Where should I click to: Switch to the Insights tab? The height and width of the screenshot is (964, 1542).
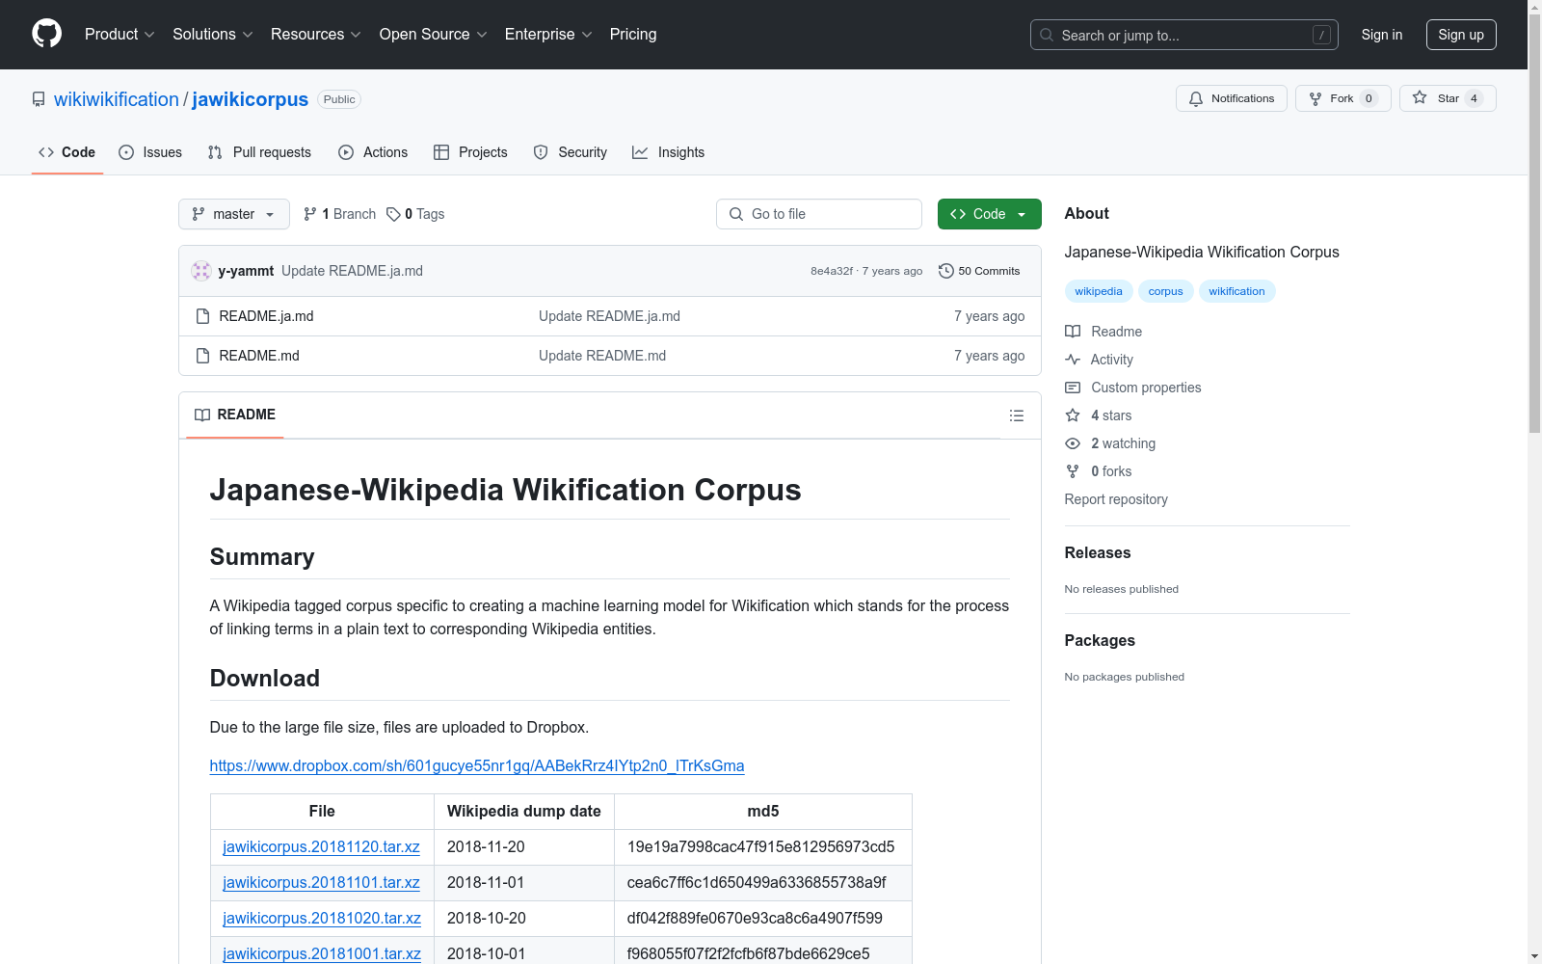669,152
